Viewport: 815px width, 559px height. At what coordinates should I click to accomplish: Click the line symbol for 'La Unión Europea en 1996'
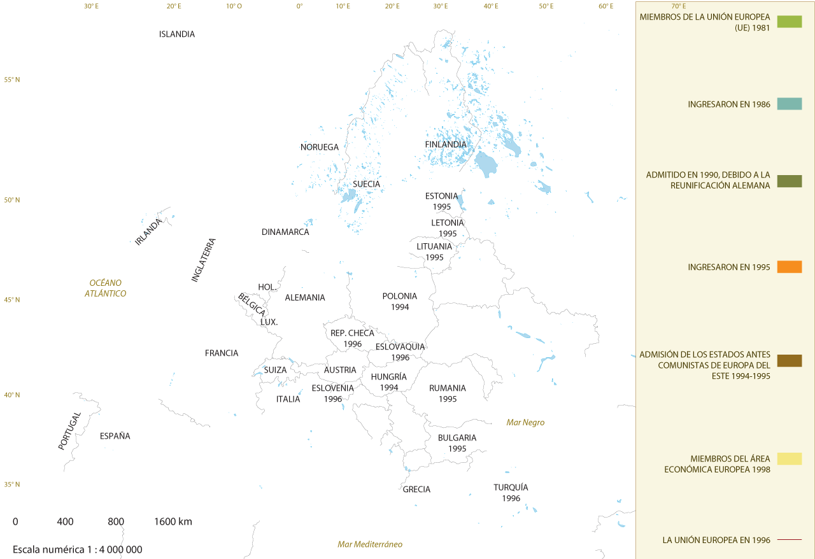[789, 540]
